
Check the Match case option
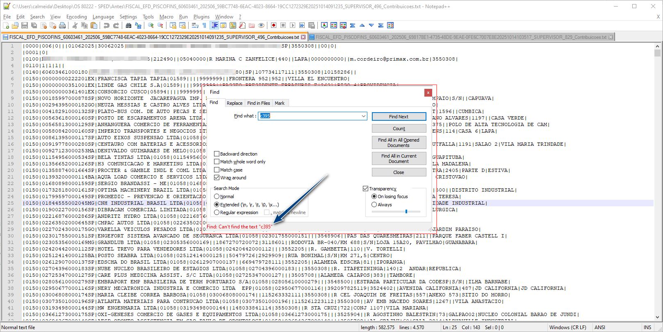(217, 170)
